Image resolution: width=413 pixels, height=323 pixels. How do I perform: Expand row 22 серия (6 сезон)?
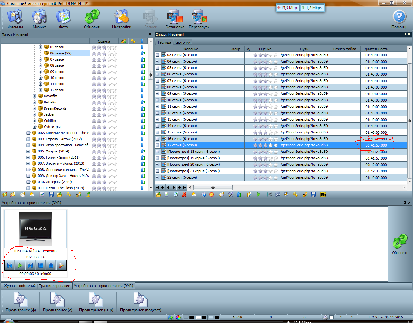[x=157, y=177]
